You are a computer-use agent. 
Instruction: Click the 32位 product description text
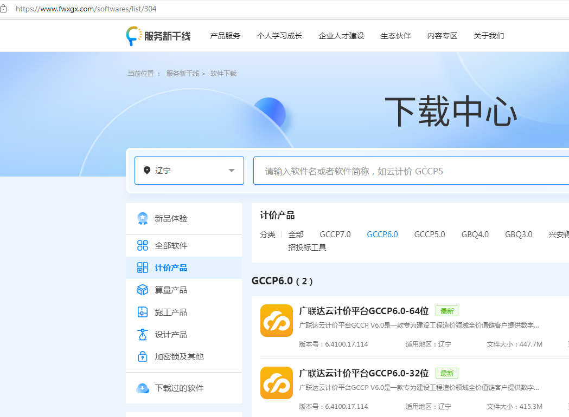click(x=419, y=388)
